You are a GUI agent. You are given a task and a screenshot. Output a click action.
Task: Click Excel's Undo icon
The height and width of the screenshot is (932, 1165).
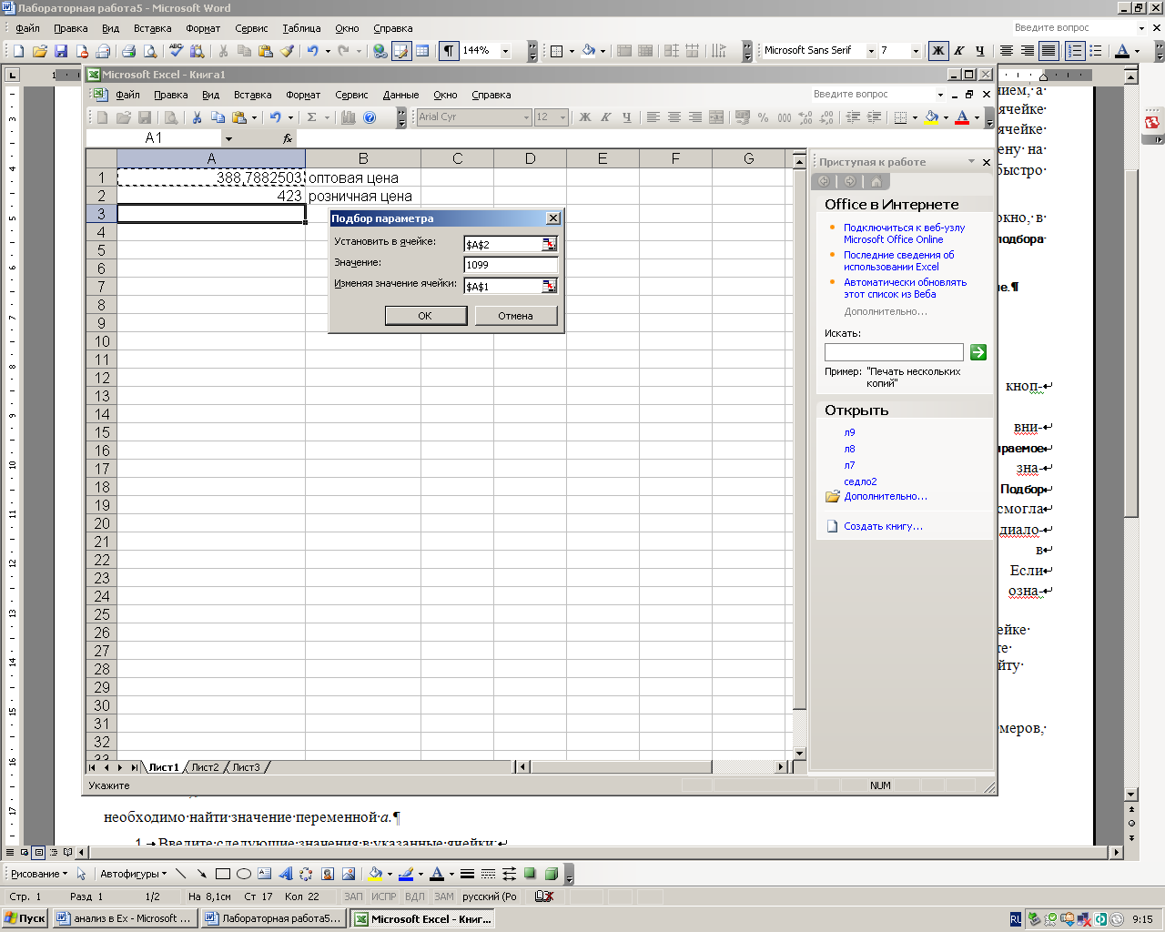click(x=275, y=117)
